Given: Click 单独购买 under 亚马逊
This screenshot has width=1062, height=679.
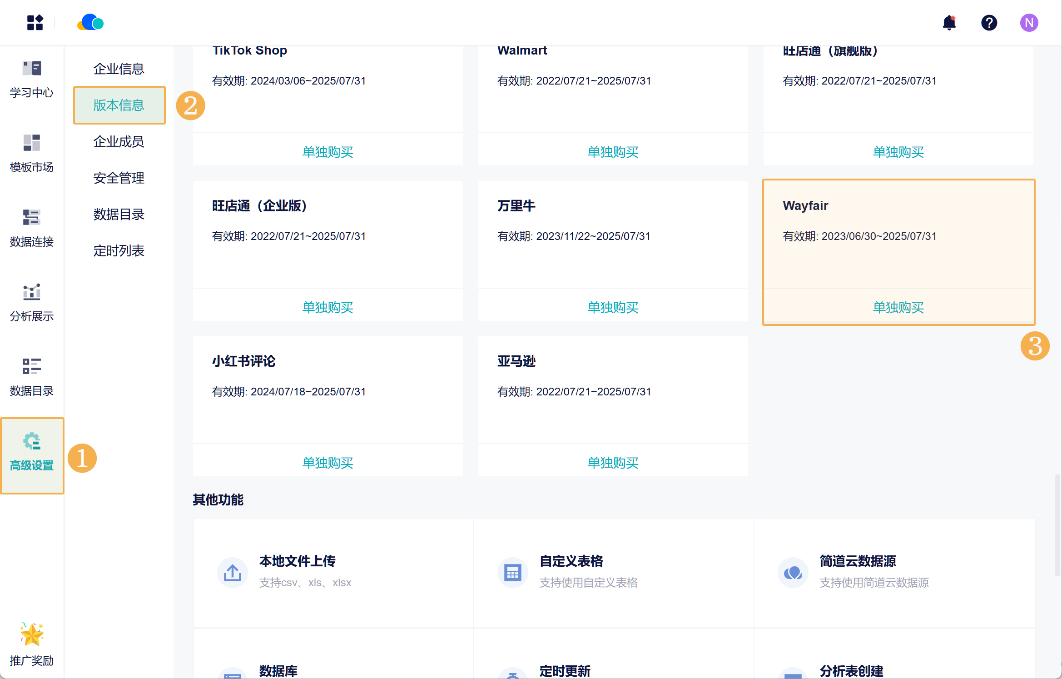Looking at the screenshot, I should pyautogui.click(x=613, y=463).
